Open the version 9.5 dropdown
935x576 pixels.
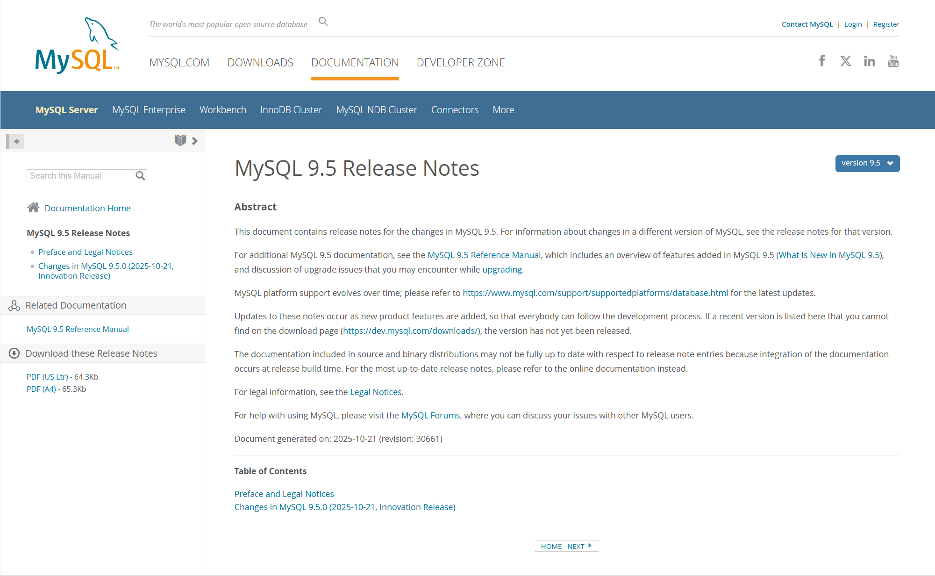click(867, 163)
